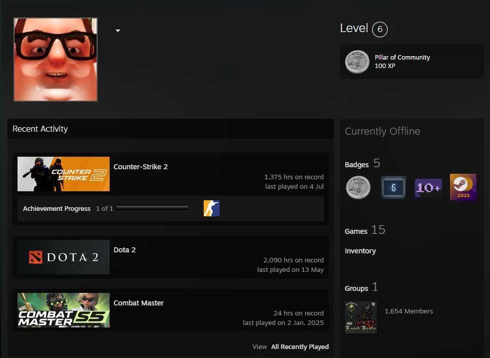The image size is (490, 358).
Task: Open the Games list link
Action: click(356, 231)
